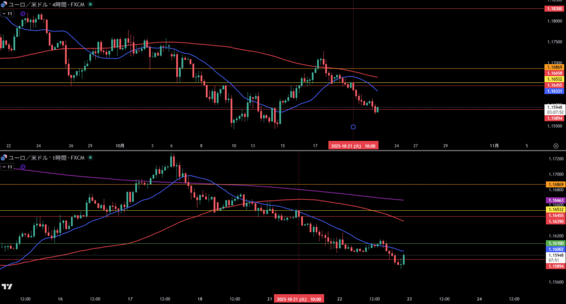The image size is (566, 304).
Task: Click the green 1.16100 price label on the 1-hour chart
Action: [554, 243]
